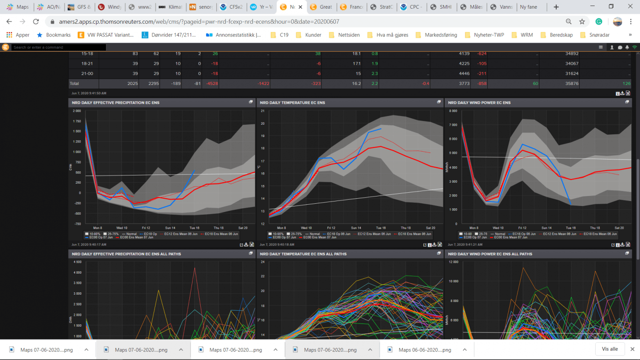Open the Beredskap bookmark folder
This screenshot has width=640, height=360.
(556, 35)
